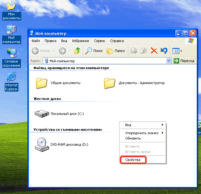Click the red Delete X toolbar icon
The height and width of the screenshot is (194, 201).
(x=154, y=51)
